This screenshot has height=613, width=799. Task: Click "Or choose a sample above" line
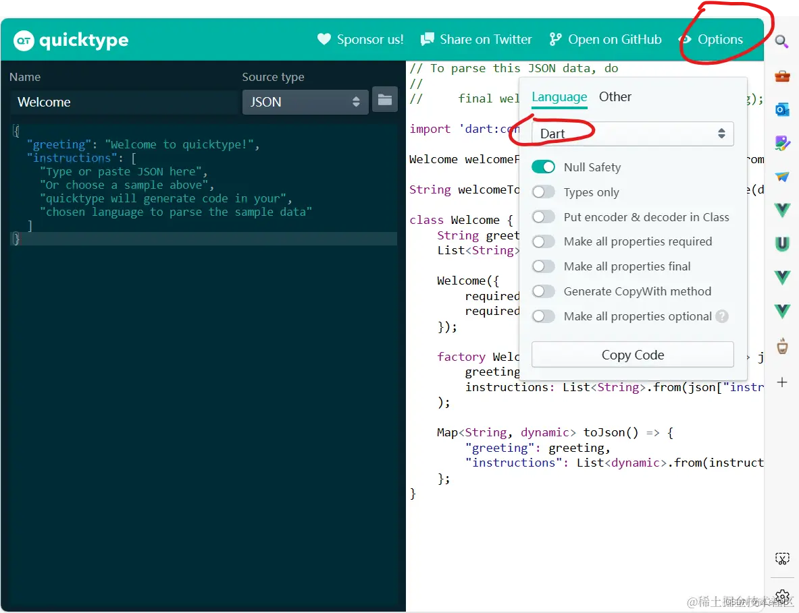click(x=126, y=185)
